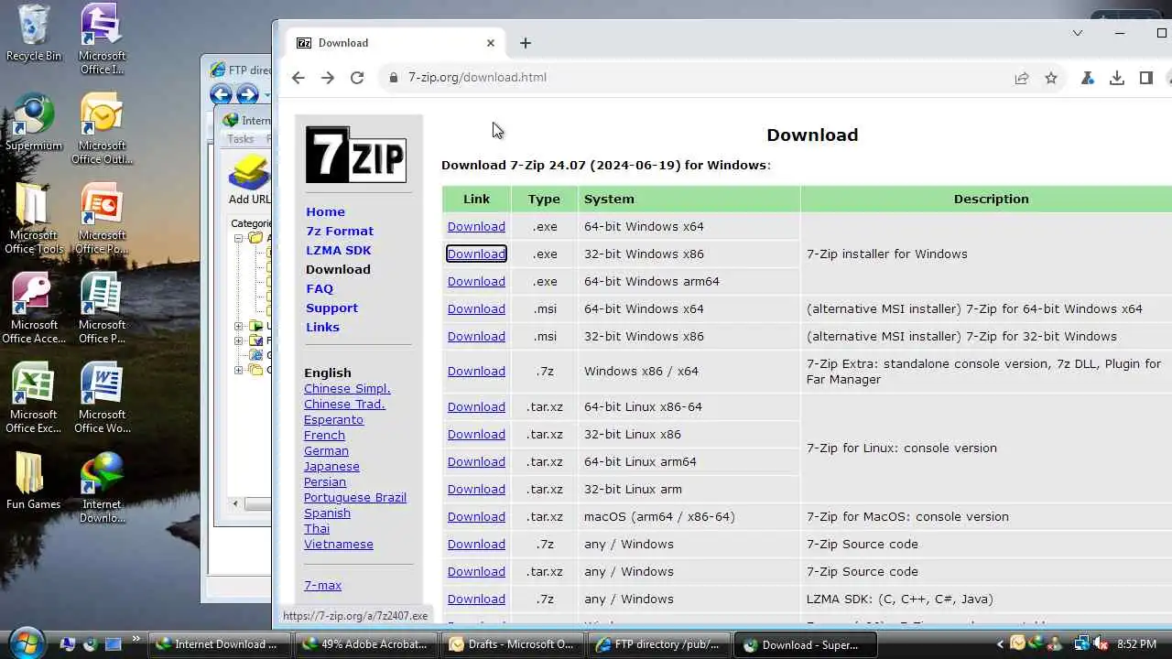Click horizontal scrollbar left arrow in IDM categories
This screenshot has height=659, width=1172.
coord(236,503)
